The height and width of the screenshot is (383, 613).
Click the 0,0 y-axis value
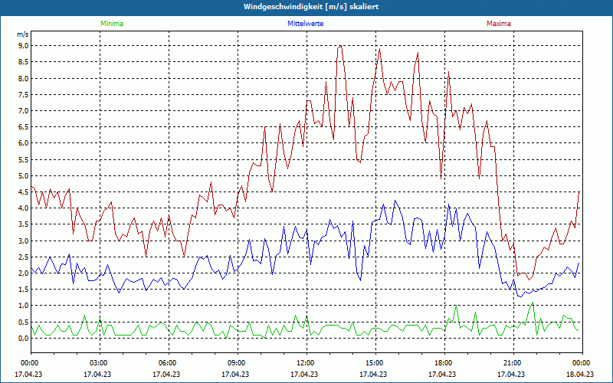click(x=24, y=339)
